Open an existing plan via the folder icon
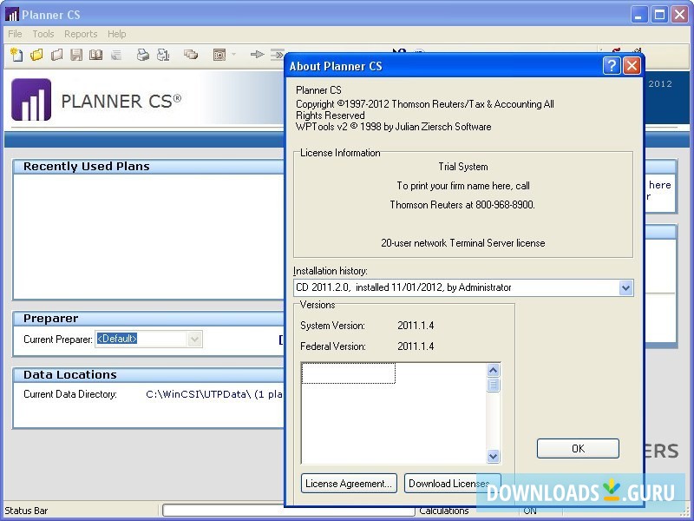Screen dimensions: 694x521 [36, 55]
